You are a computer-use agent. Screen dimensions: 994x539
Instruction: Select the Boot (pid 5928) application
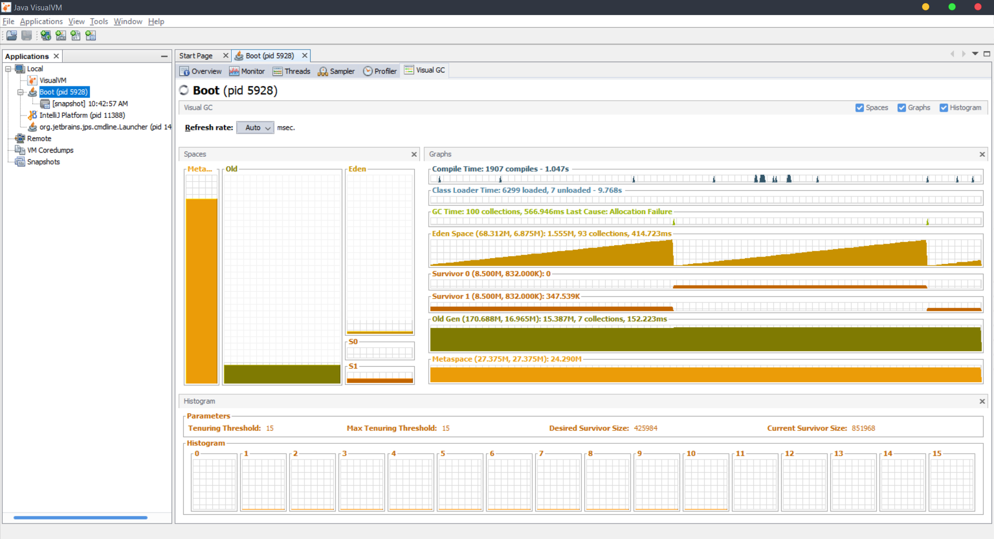(64, 92)
